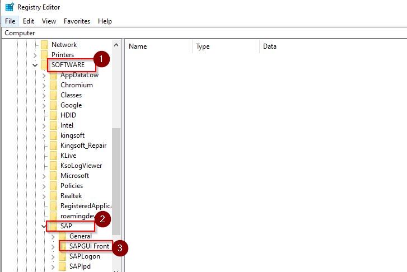Expand the Intel key

44,126
